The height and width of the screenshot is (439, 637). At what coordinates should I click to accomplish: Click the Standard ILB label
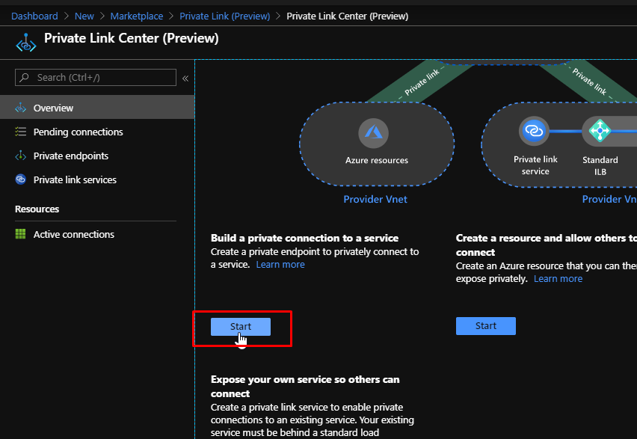(x=600, y=166)
